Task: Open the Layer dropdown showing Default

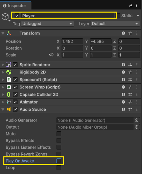Action: 115,24
